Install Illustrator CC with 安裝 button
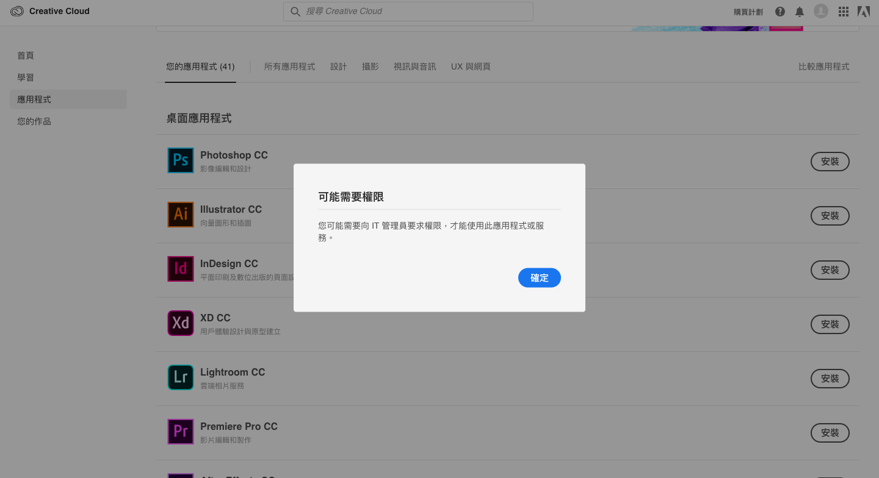This screenshot has height=478, width=879. click(x=830, y=216)
